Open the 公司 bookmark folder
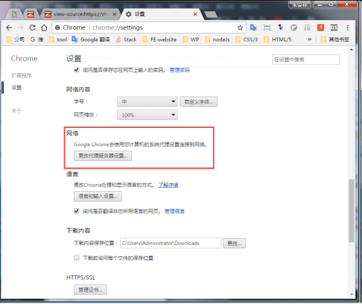362x304 pixels. pyautogui.click(x=15, y=40)
